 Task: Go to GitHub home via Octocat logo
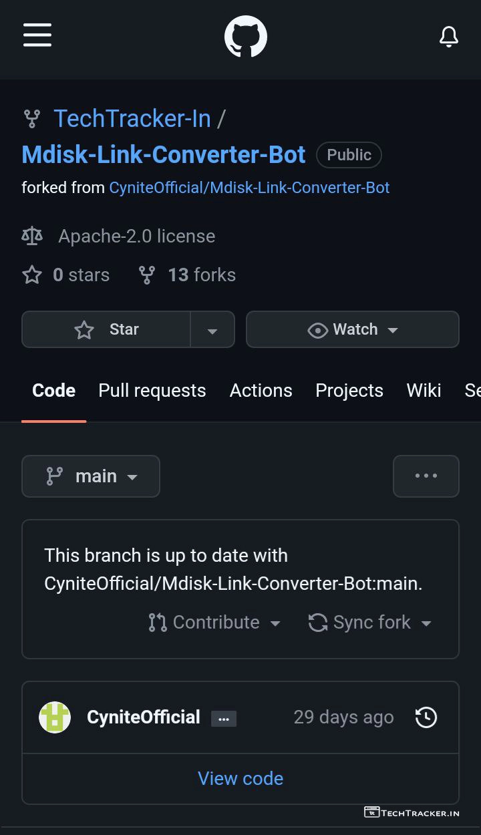[246, 37]
